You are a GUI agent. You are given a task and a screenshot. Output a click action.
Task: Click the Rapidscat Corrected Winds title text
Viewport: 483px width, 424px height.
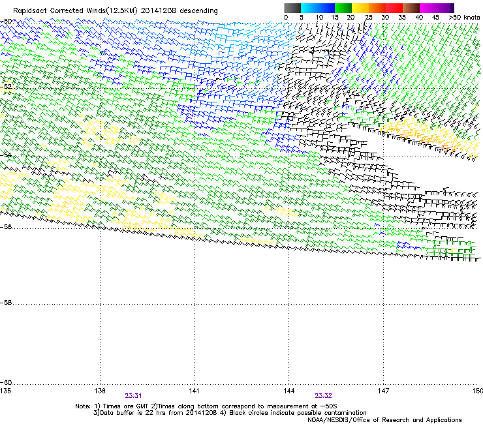click(x=116, y=10)
